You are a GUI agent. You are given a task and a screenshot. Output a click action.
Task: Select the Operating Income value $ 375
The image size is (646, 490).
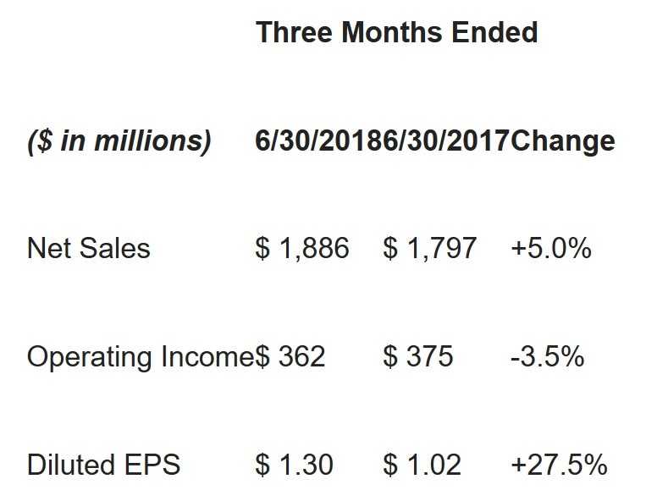[x=418, y=357]
